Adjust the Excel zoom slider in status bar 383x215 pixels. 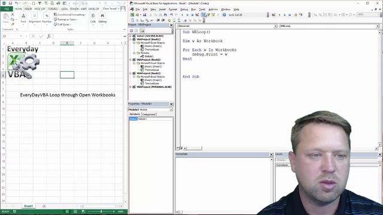pyautogui.click(x=101, y=211)
